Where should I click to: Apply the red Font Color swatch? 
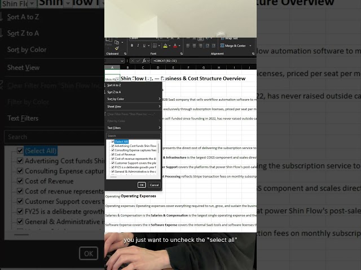(x=175, y=46)
